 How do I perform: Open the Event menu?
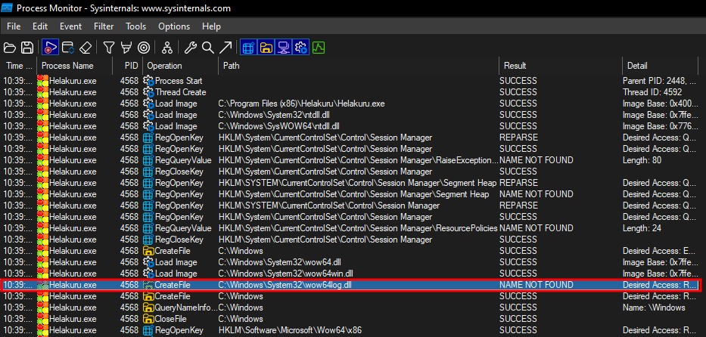tap(70, 26)
